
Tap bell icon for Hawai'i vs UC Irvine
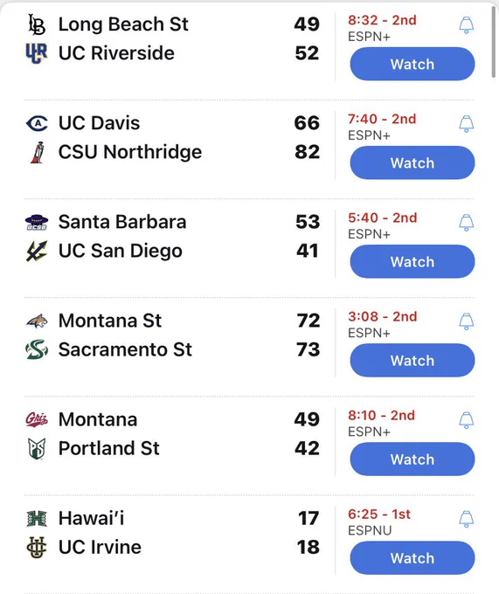point(467,519)
